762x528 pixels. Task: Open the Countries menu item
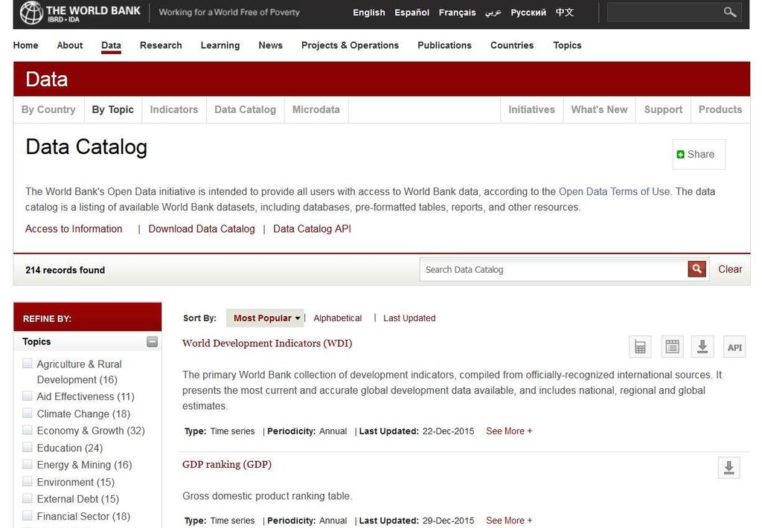(x=512, y=45)
